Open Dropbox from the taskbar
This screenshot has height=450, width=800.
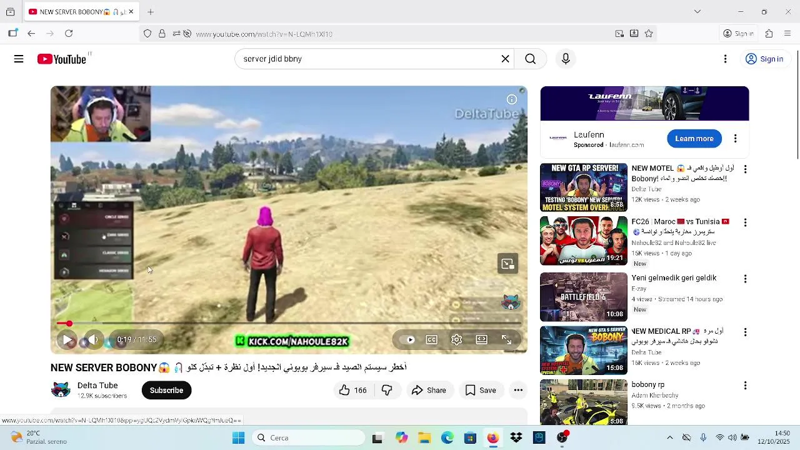(x=516, y=438)
